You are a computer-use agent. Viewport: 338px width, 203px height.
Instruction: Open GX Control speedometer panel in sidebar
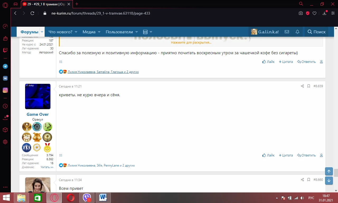5,26
